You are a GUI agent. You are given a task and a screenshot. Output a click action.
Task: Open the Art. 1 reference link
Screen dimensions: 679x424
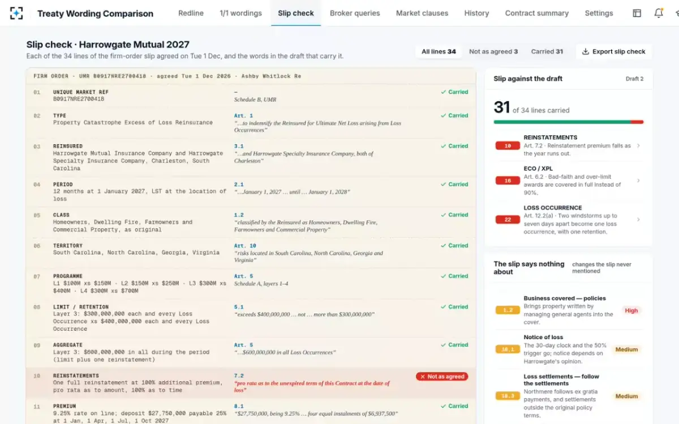(244, 116)
